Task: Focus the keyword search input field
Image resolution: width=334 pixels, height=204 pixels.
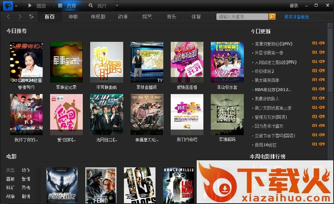Action: tap(242, 17)
